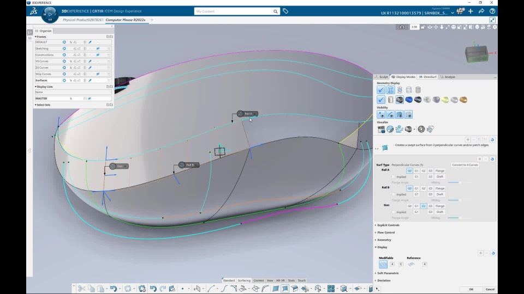Open the AR-VR toolbar tab
The image size is (524, 294).
point(280,281)
